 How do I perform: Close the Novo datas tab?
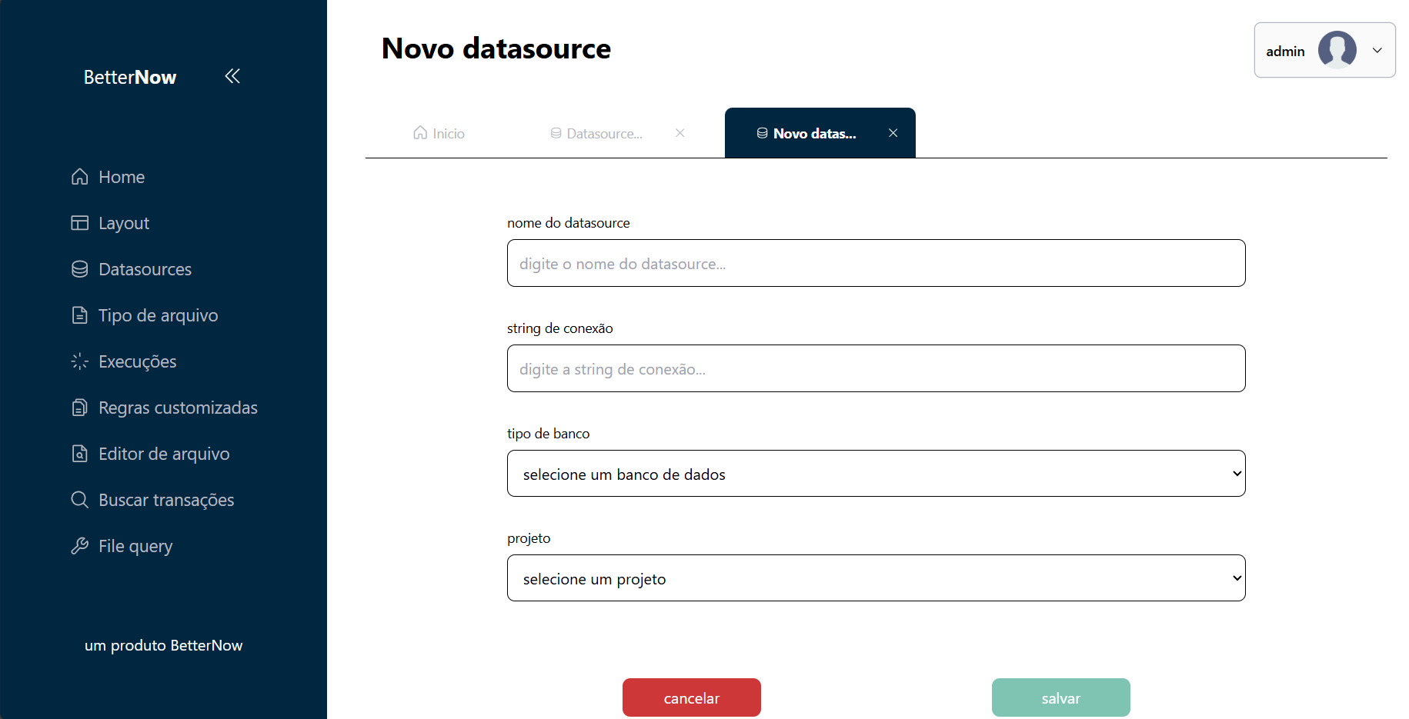coord(893,132)
